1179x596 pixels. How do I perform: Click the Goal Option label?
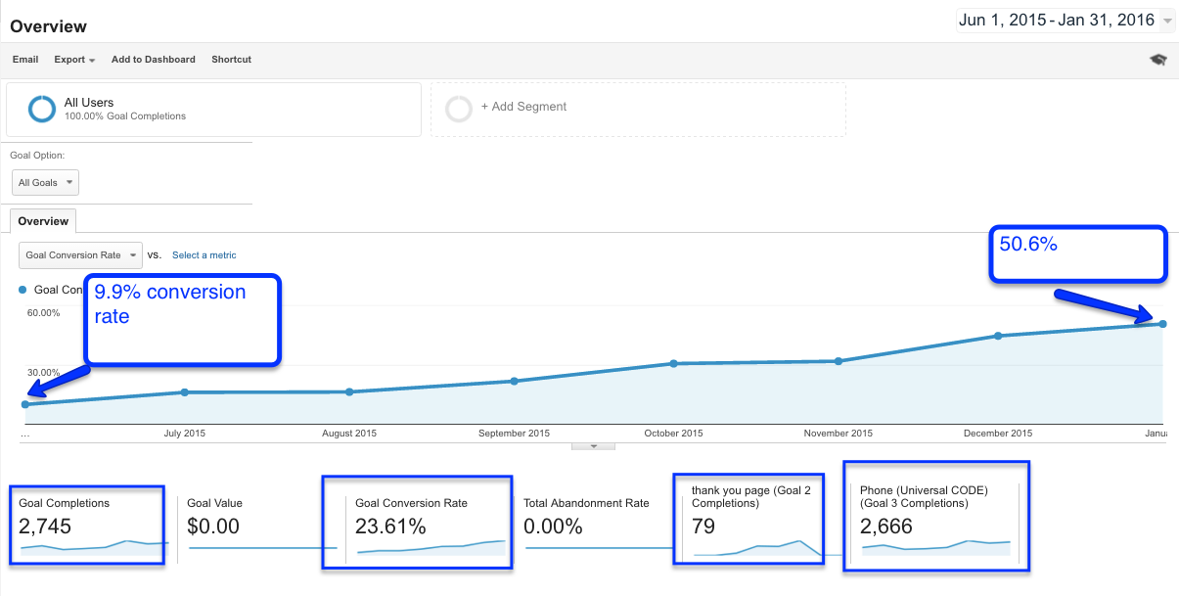tap(37, 156)
